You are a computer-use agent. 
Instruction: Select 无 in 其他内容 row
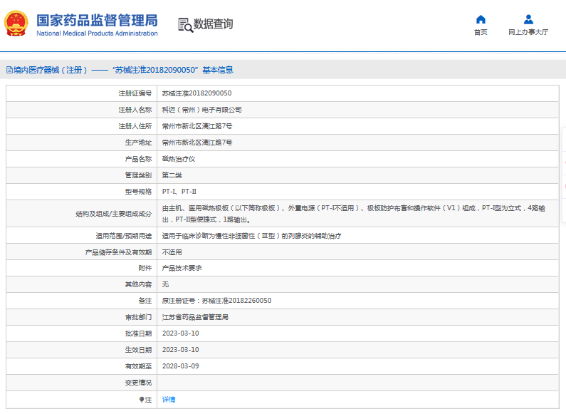[x=165, y=284]
